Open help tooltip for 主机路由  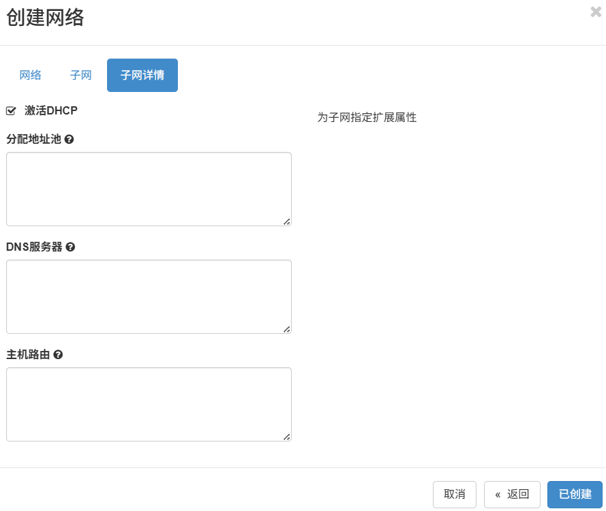pyautogui.click(x=58, y=354)
